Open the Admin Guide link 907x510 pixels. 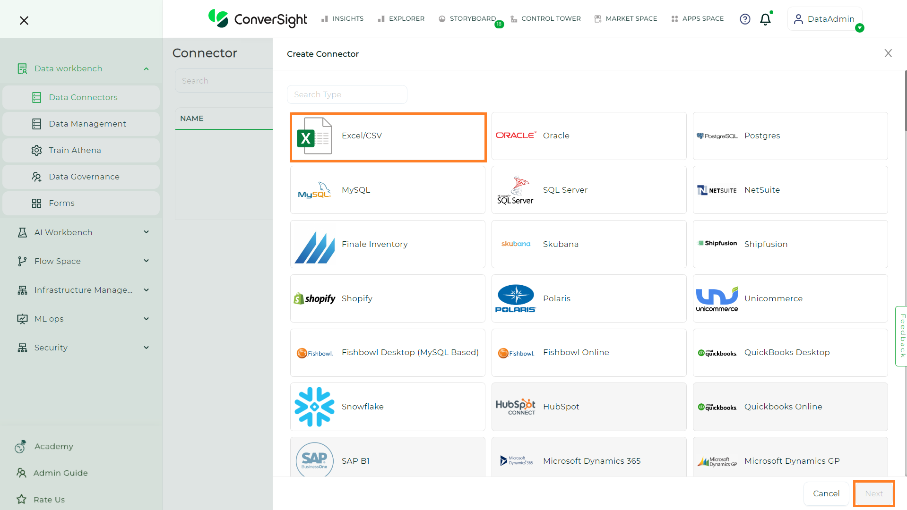click(x=60, y=473)
